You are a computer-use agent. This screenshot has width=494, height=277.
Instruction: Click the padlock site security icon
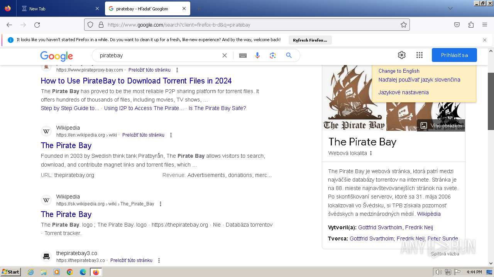[x=101, y=25]
